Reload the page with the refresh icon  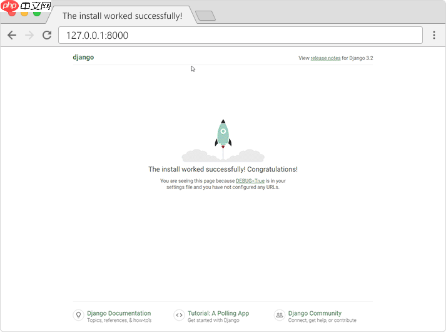click(47, 35)
